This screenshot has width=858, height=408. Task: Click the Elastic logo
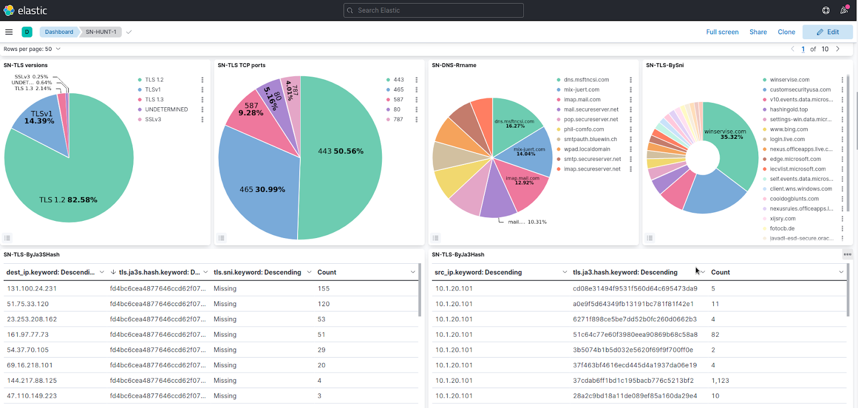click(x=25, y=10)
